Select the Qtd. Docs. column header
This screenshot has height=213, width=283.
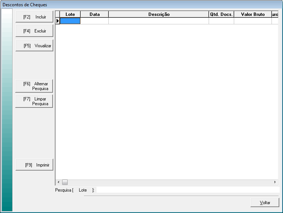pos(221,14)
